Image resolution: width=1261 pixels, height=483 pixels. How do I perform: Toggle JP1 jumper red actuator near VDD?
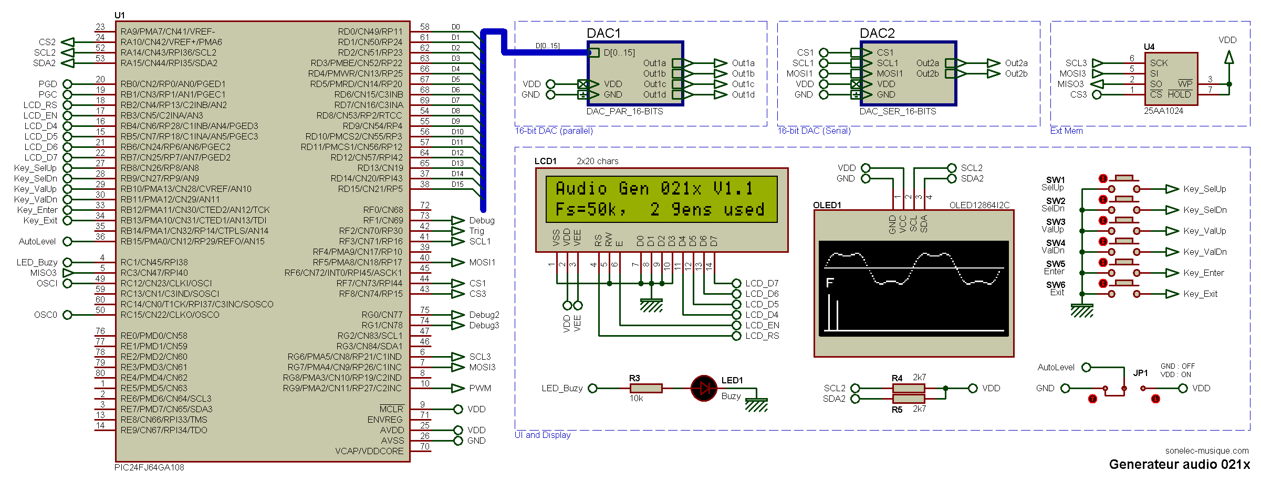(1155, 399)
